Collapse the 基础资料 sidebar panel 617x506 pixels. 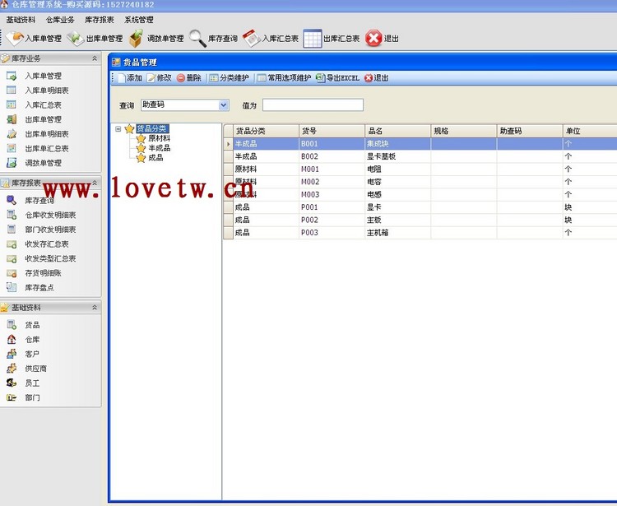(x=95, y=307)
